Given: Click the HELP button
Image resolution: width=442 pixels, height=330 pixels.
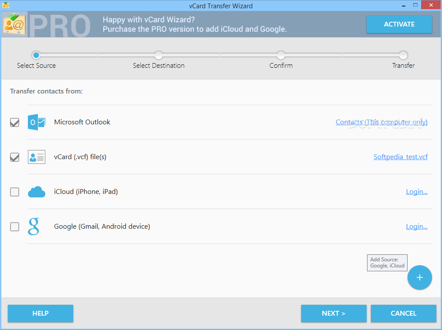Looking at the screenshot, I should [x=41, y=313].
